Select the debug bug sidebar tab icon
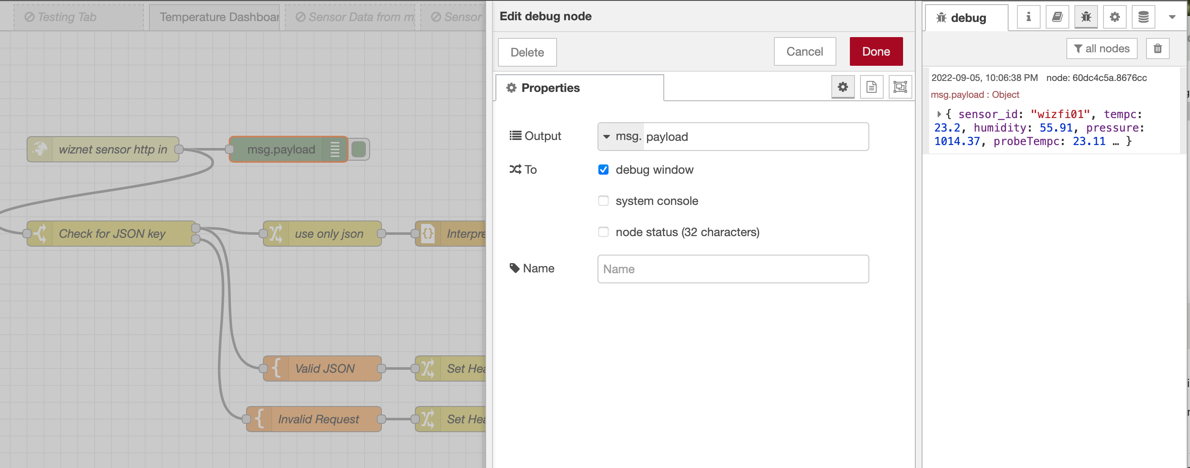 point(1086,17)
